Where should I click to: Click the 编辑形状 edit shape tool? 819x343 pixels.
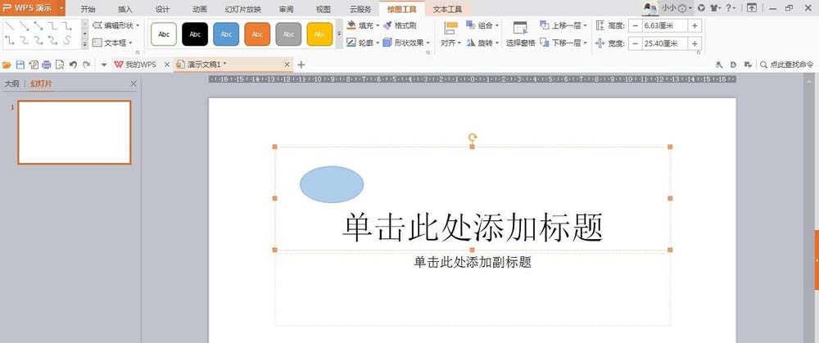(x=114, y=26)
